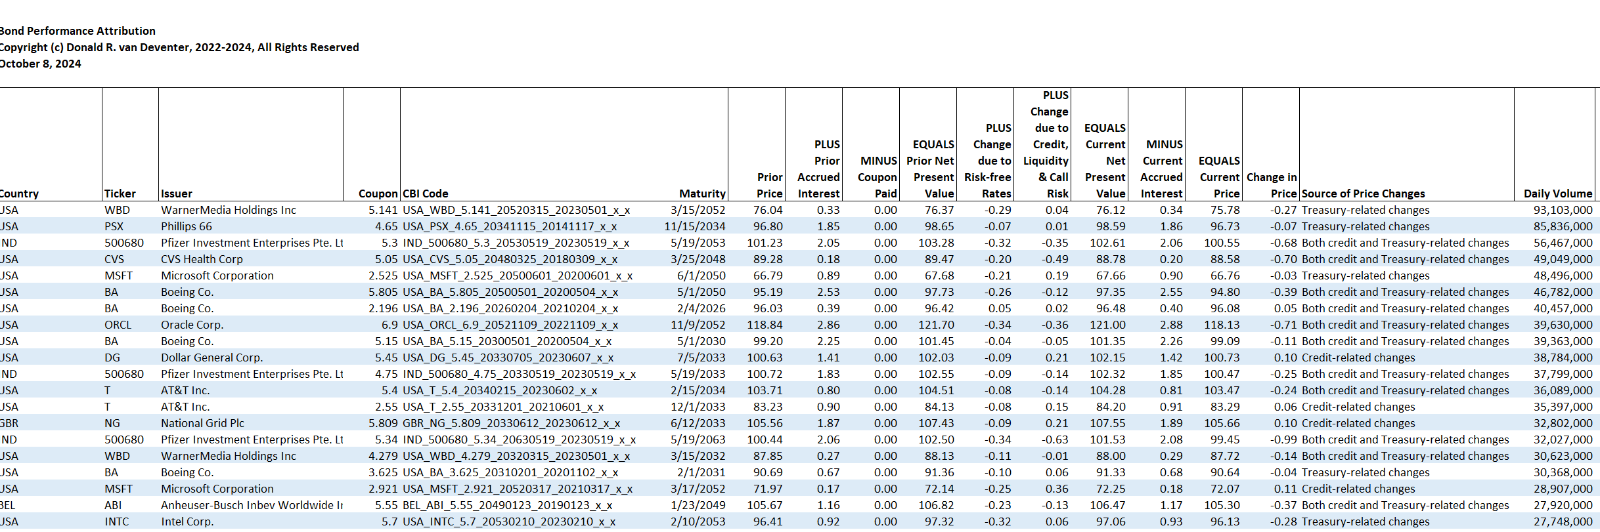This screenshot has height=532, width=1600.
Task: Select the "Oracle Corp." issuer cell
Action: (x=192, y=325)
